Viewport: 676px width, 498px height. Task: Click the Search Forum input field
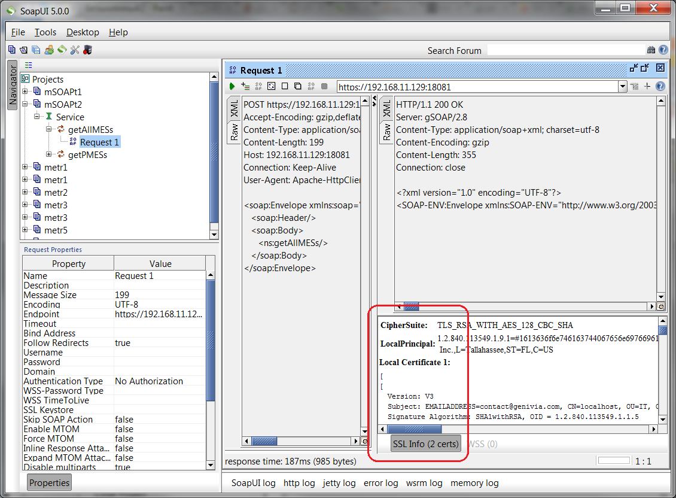[566, 50]
